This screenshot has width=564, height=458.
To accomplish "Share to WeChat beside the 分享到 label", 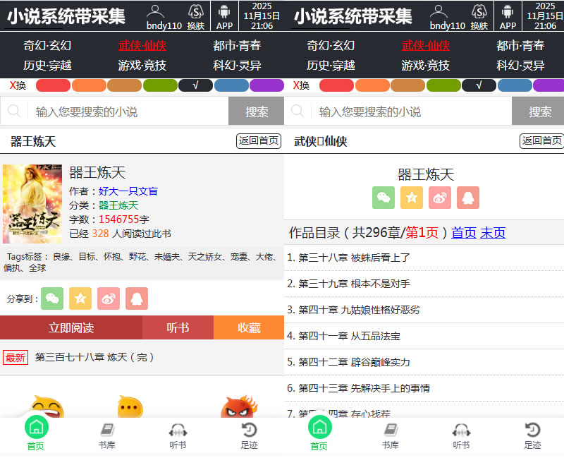I will pyautogui.click(x=52, y=299).
